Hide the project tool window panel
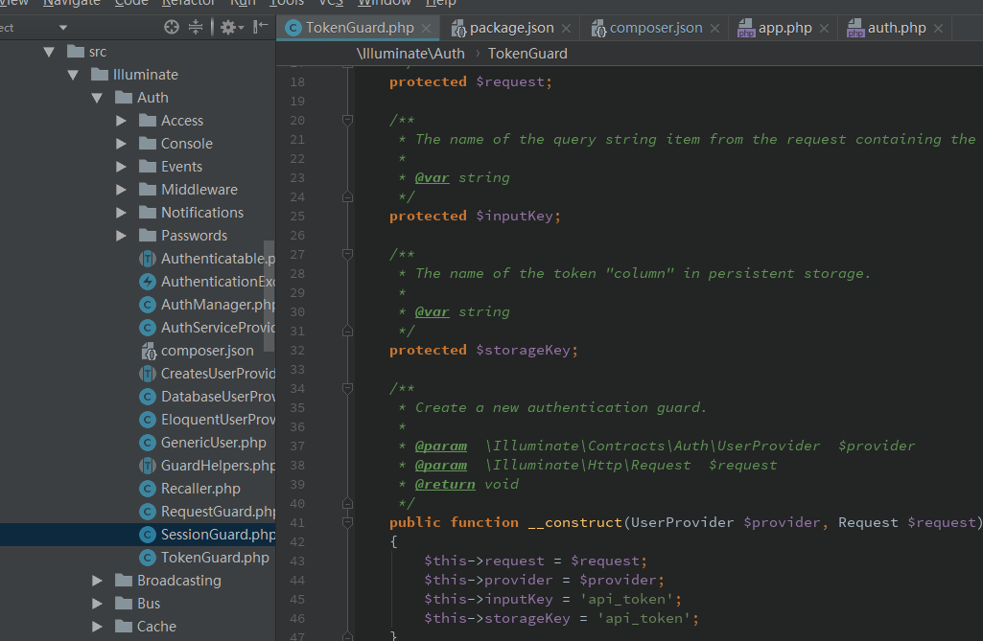 (260, 26)
